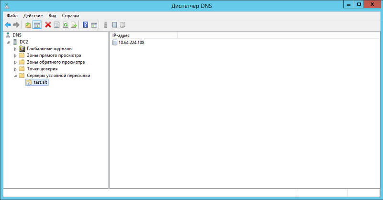This screenshot has width=383, height=200.
Task: Click the green Refresh toolbar icon
Action: coord(66,25)
